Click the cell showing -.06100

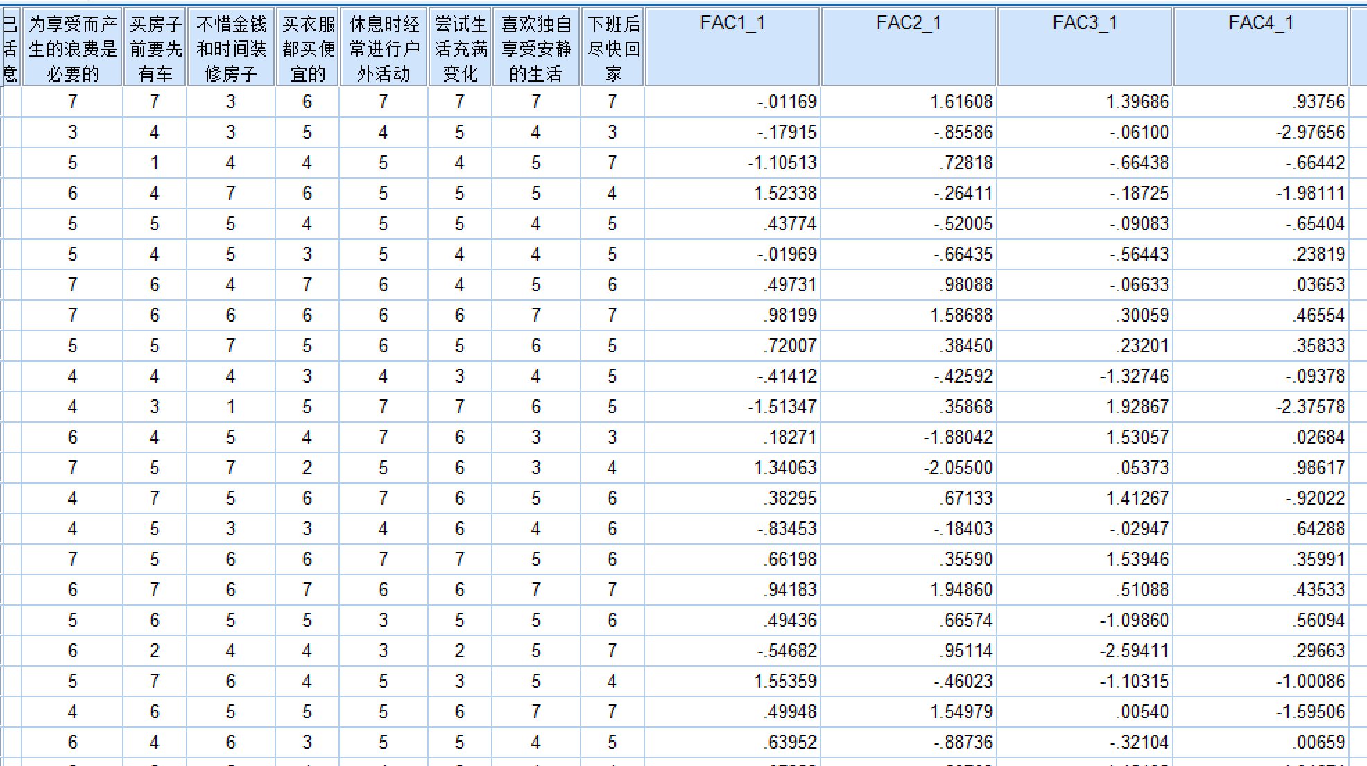1085,132
